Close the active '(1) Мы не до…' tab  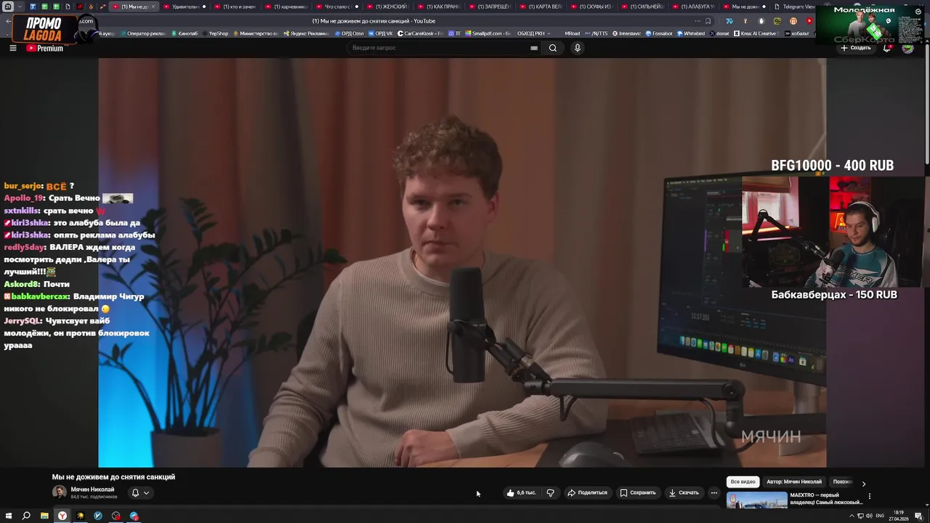pos(153,7)
